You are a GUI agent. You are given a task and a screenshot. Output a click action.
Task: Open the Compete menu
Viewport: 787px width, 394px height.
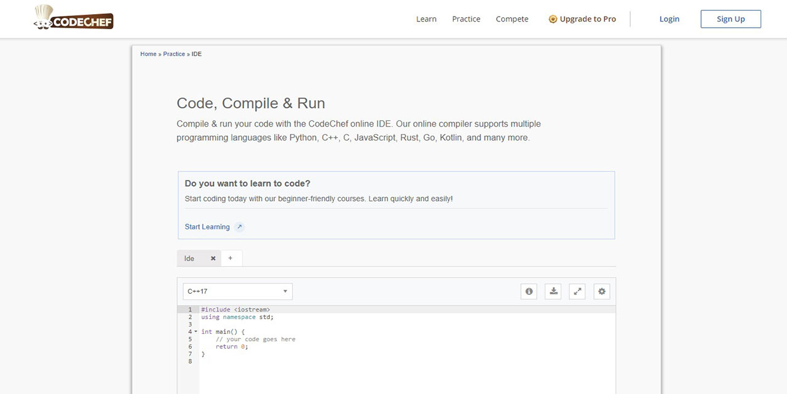512,19
